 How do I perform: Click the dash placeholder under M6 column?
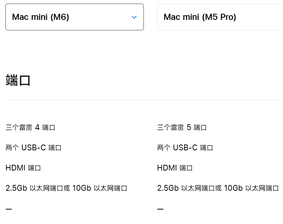(9, 209)
